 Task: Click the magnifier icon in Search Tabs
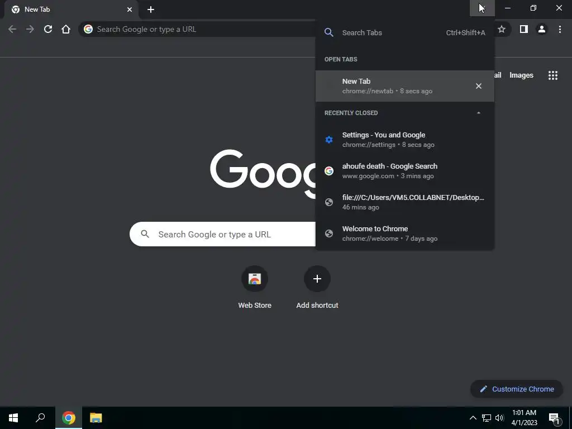328,32
